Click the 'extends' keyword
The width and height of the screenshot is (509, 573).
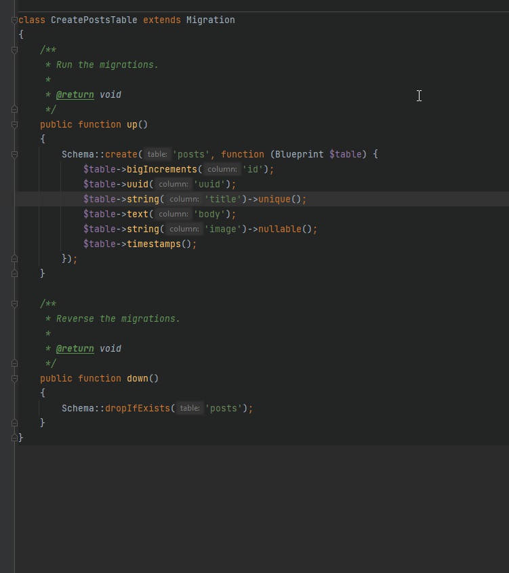(161, 20)
